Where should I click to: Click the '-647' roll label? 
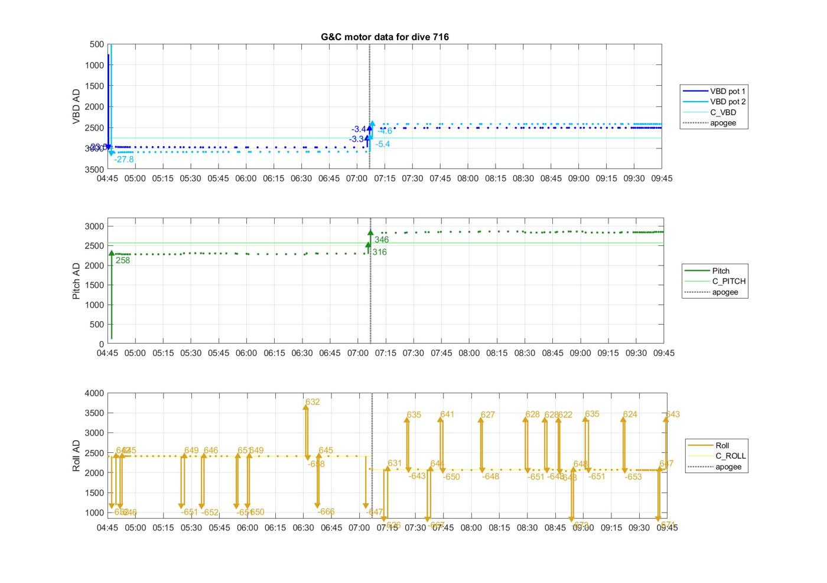[375, 512]
